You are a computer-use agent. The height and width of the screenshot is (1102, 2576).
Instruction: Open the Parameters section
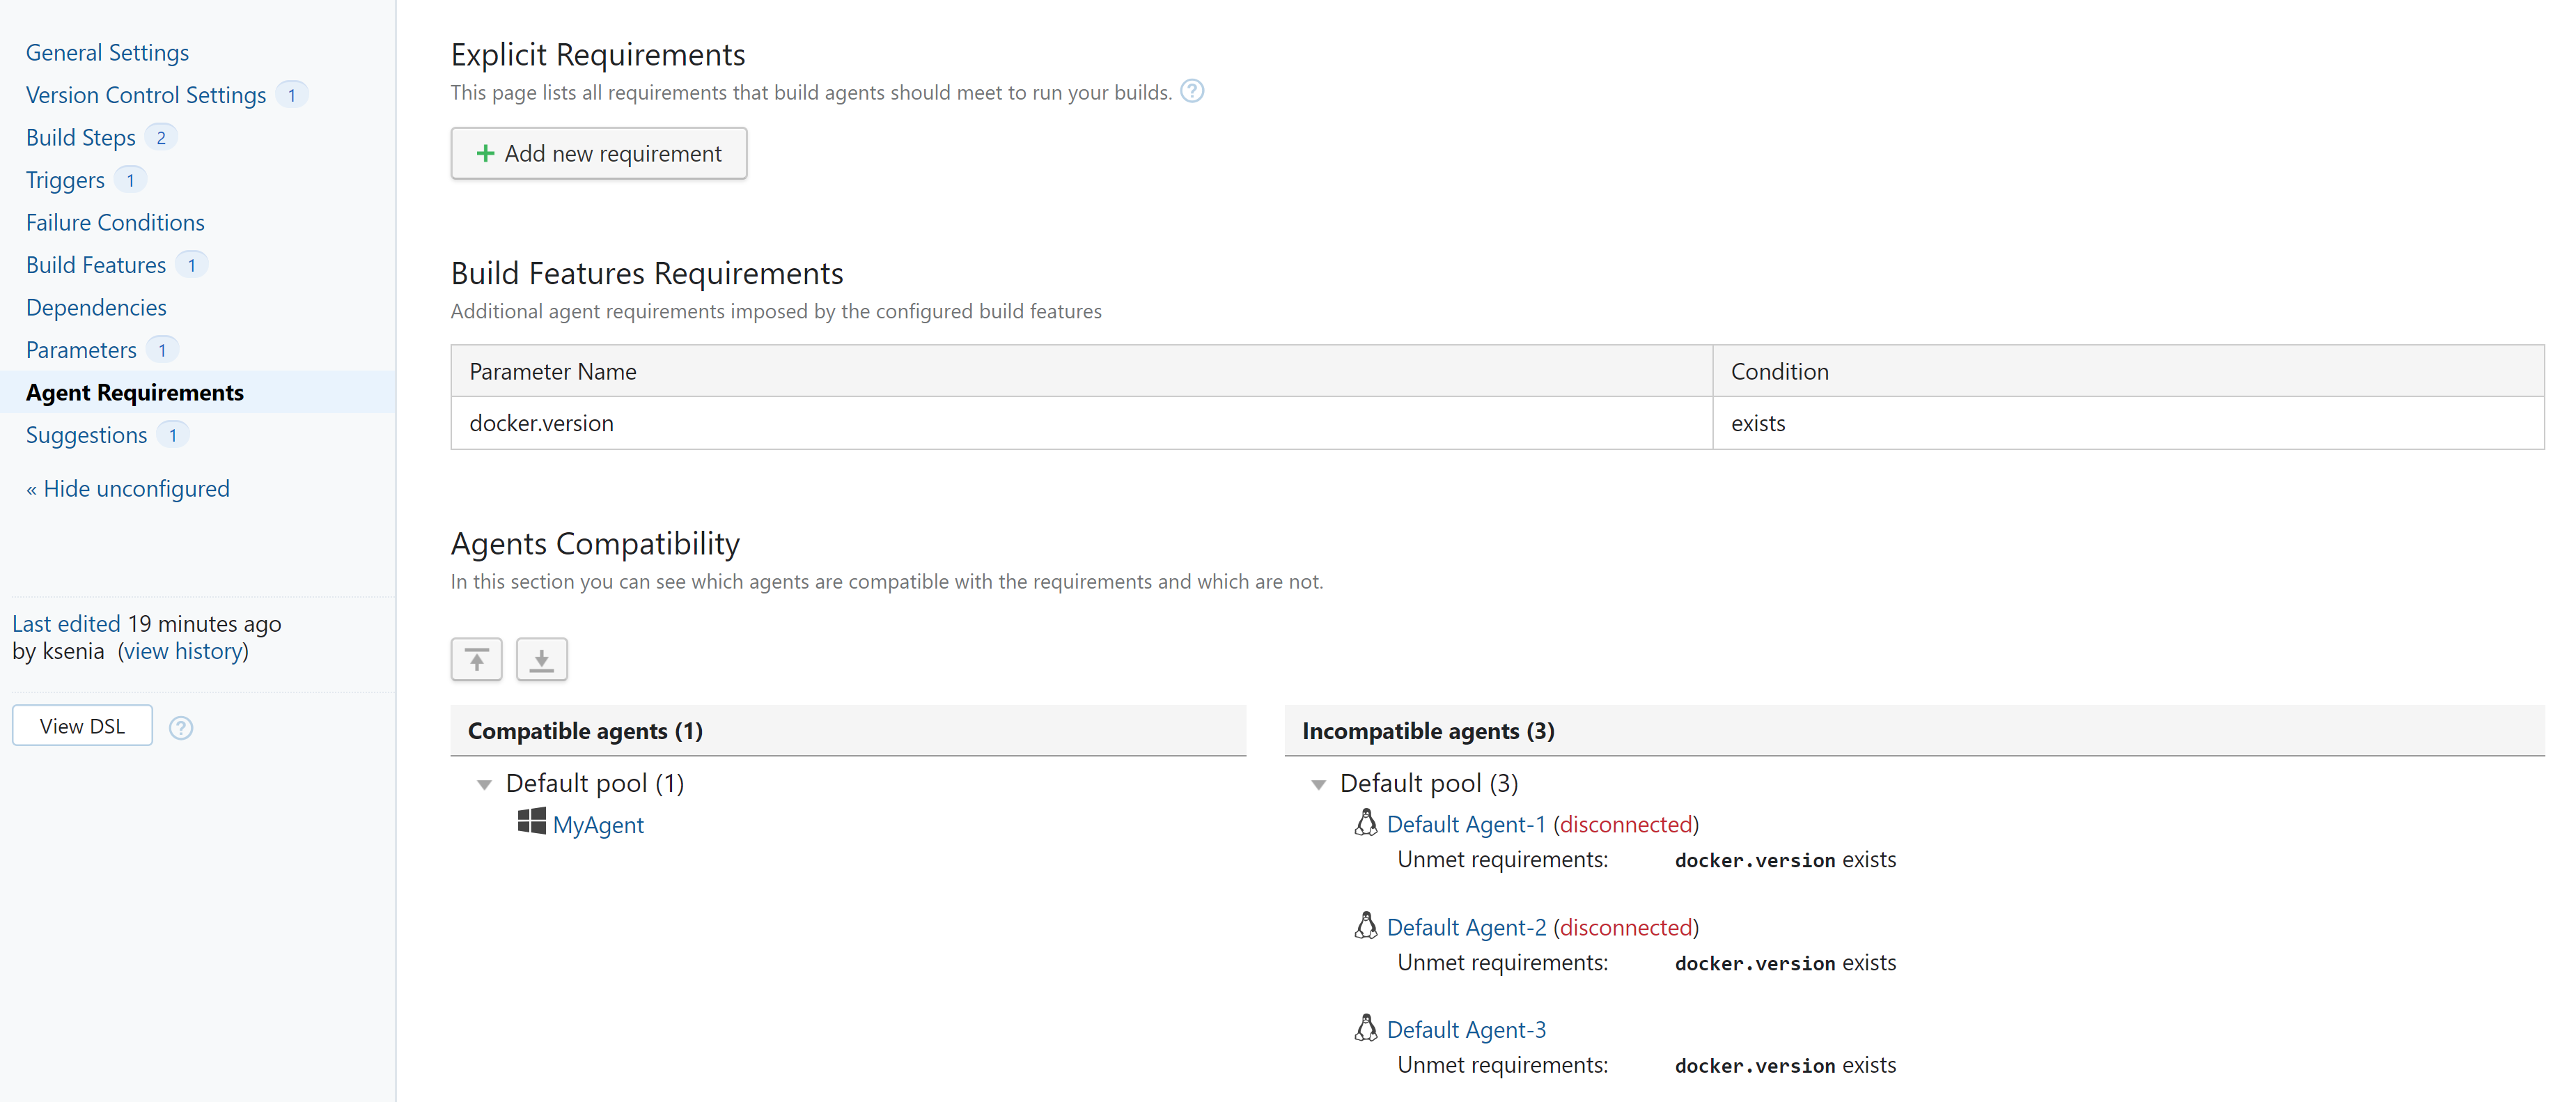[81, 350]
